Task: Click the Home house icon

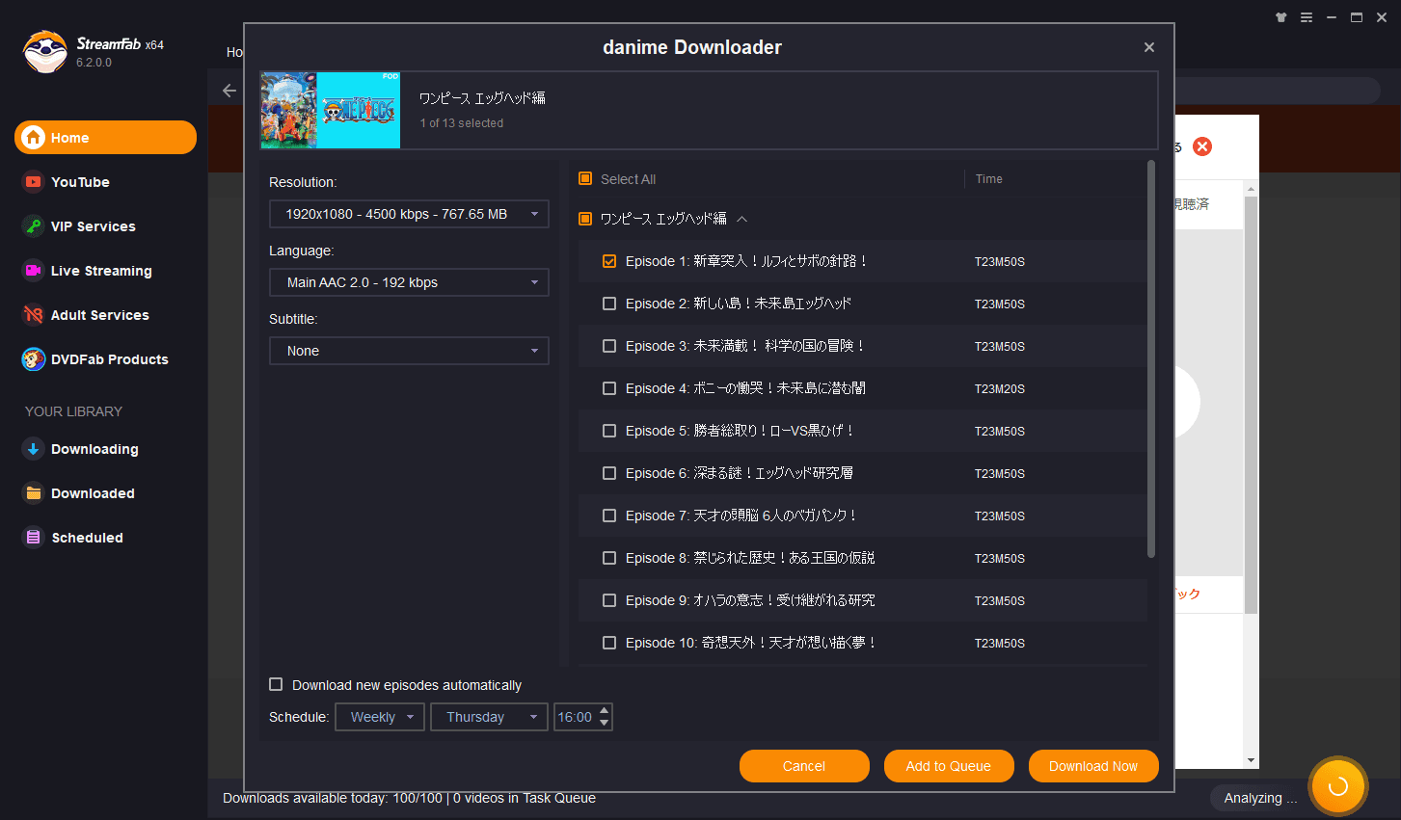Action: pos(34,138)
